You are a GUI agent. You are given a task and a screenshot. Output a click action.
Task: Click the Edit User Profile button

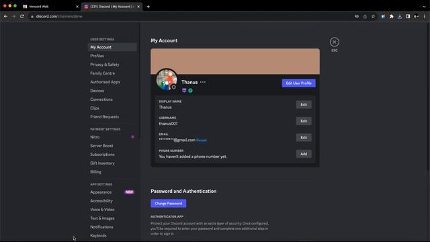pos(298,83)
